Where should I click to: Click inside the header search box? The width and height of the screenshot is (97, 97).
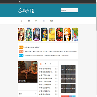(70, 10)
